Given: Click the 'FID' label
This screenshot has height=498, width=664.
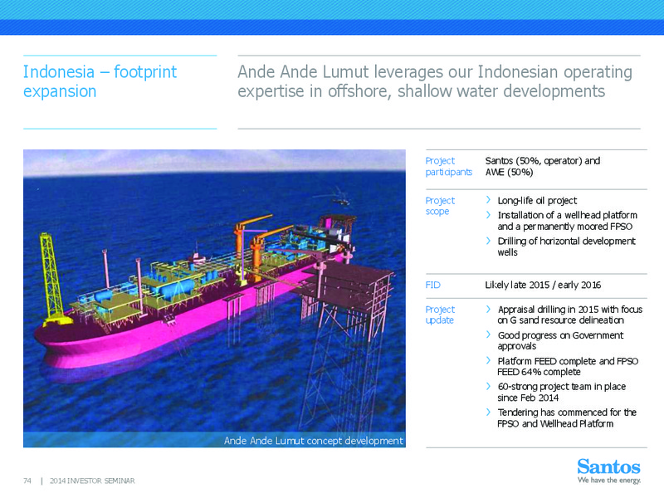Looking at the screenshot, I should pyautogui.click(x=432, y=285).
